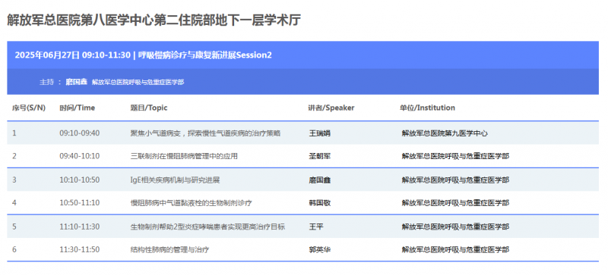Click the session header 呼吸慢病诊疗与康复新进展Session2
This screenshot has height=275, width=608.
(205, 55)
